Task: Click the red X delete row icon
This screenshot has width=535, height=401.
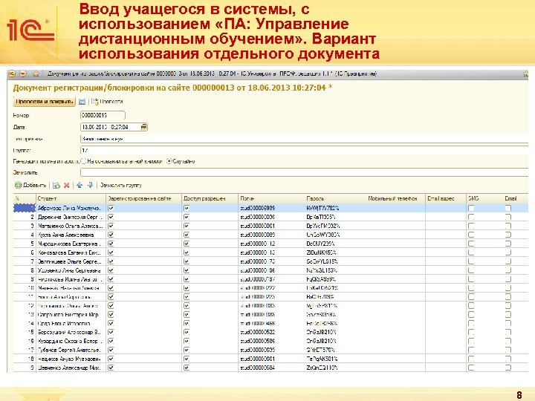Action: pos(67,185)
